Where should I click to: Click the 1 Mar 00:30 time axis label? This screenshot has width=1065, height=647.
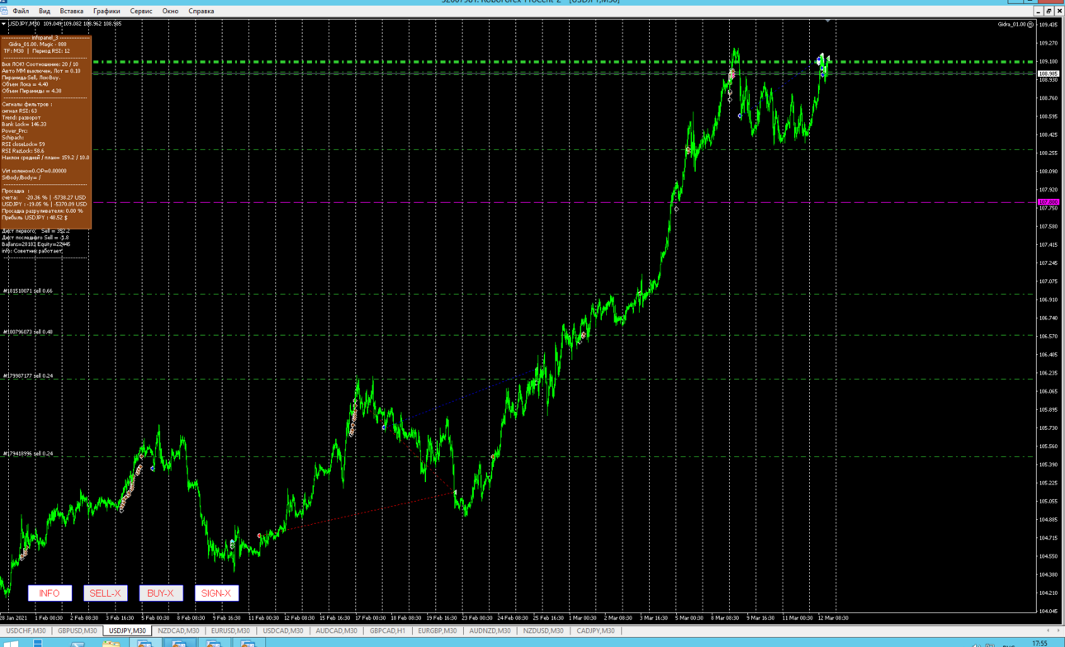pyautogui.click(x=583, y=618)
